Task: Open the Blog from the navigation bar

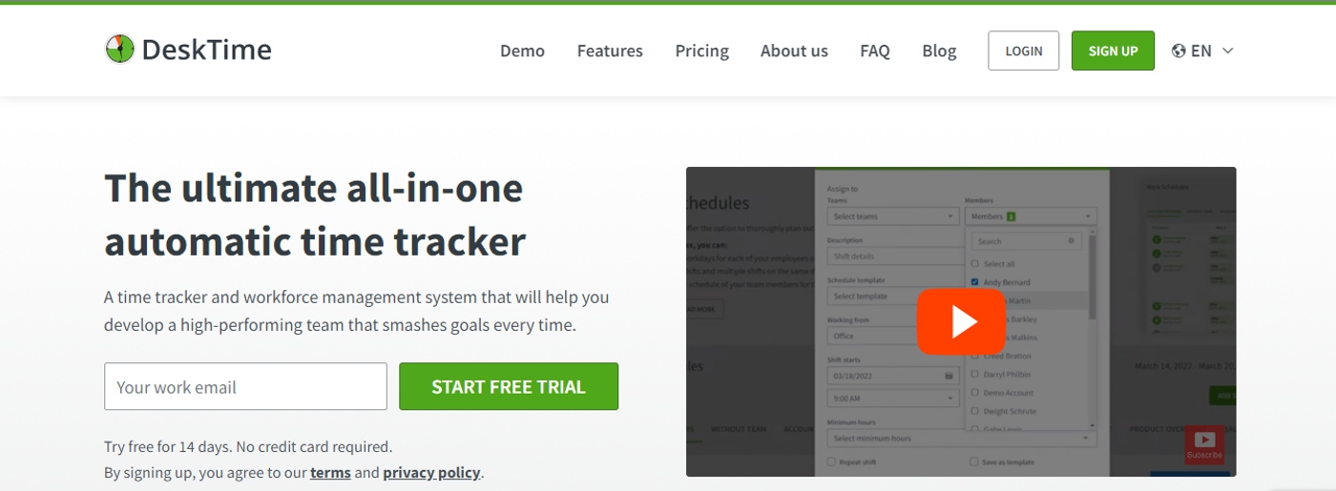Action: click(939, 51)
